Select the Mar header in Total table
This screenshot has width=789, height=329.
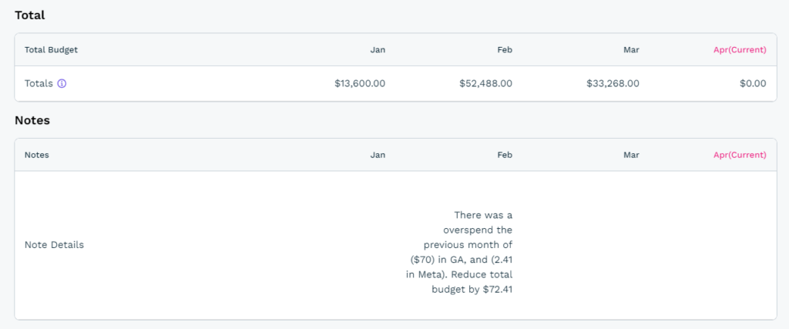click(631, 49)
